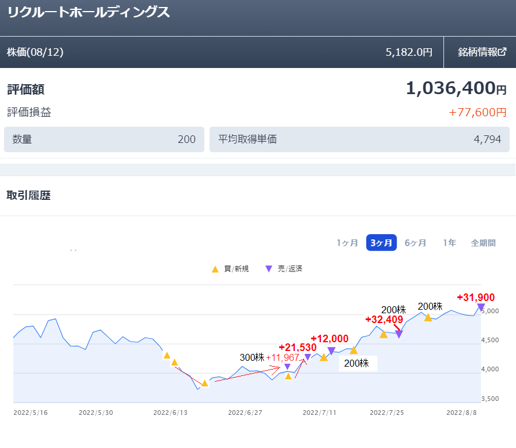
Task: Click the early August orange buy marker
Action: pos(428,318)
